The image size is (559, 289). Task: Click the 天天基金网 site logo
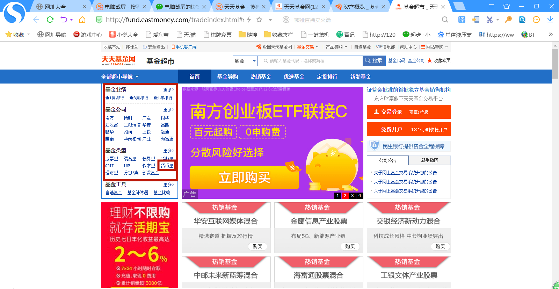point(118,61)
